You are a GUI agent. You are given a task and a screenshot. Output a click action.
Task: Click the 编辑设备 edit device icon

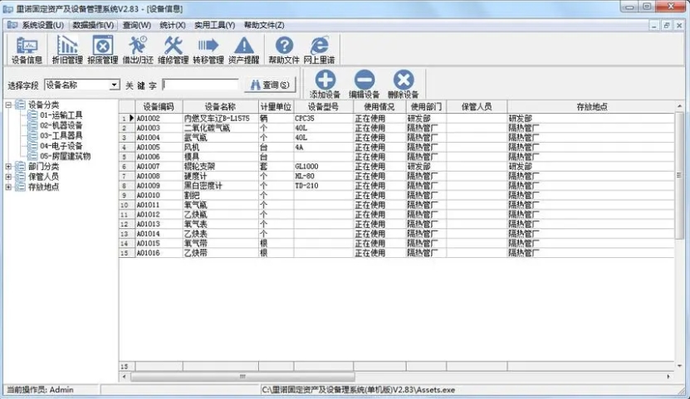(365, 84)
